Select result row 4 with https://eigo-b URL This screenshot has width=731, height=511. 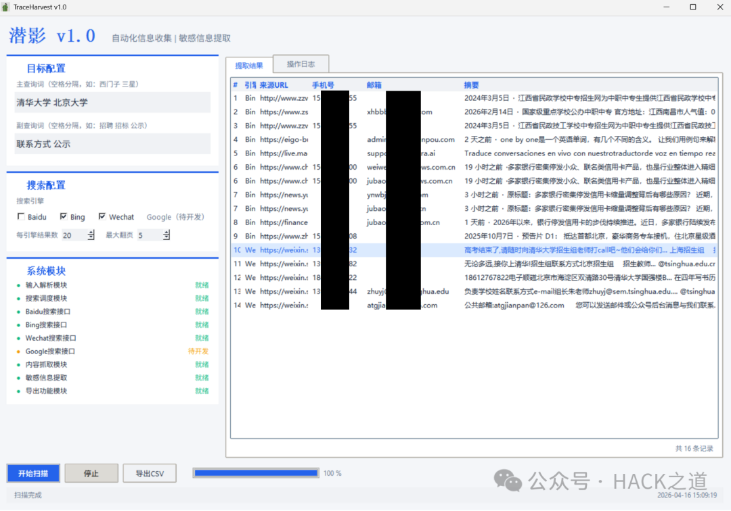coord(474,140)
